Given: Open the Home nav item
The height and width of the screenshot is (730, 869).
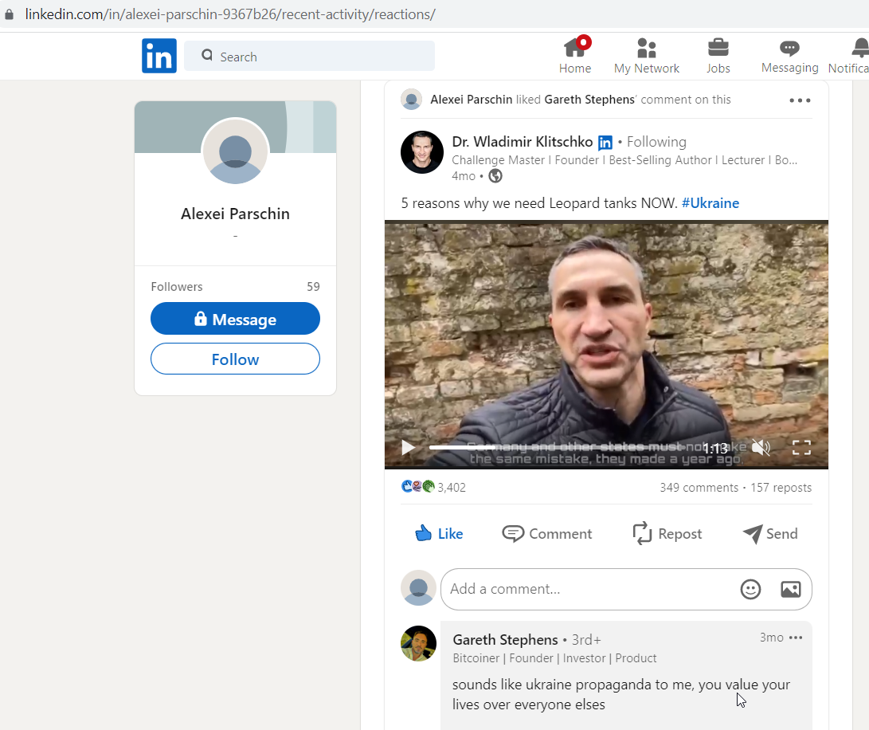Looking at the screenshot, I should click(575, 56).
